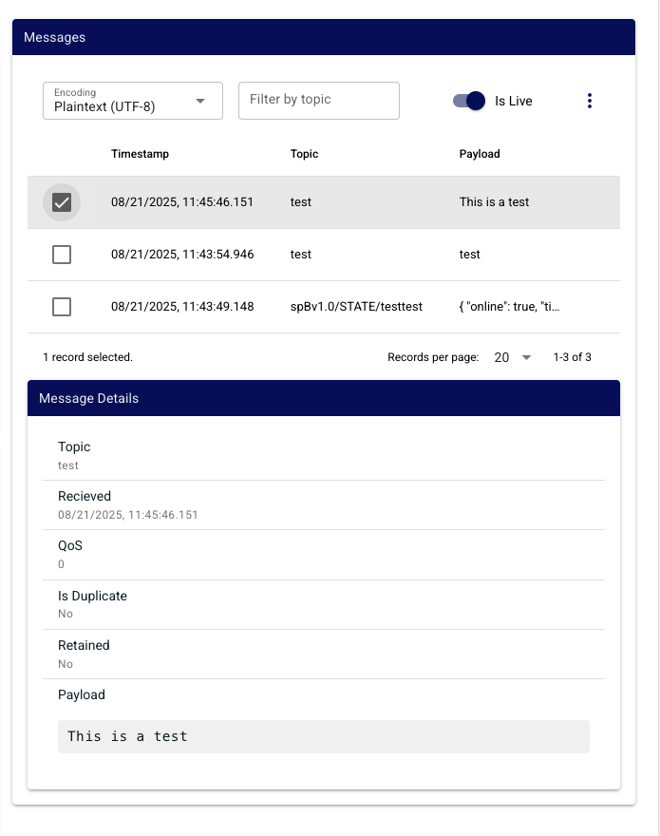The height and width of the screenshot is (836, 660).
Task: Click the Message Details panel header
Action: tap(323, 398)
